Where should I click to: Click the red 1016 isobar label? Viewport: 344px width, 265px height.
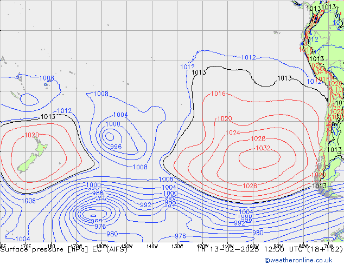pos(218,94)
